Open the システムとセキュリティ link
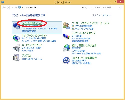Screen dimensions: 125x100 [32, 23]
